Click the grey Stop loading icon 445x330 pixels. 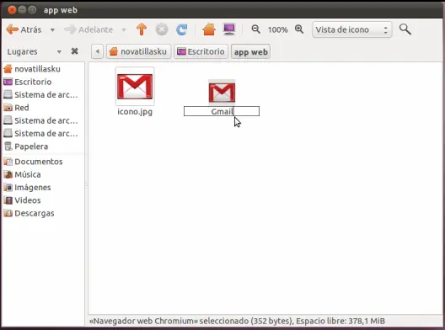(162, 29)
